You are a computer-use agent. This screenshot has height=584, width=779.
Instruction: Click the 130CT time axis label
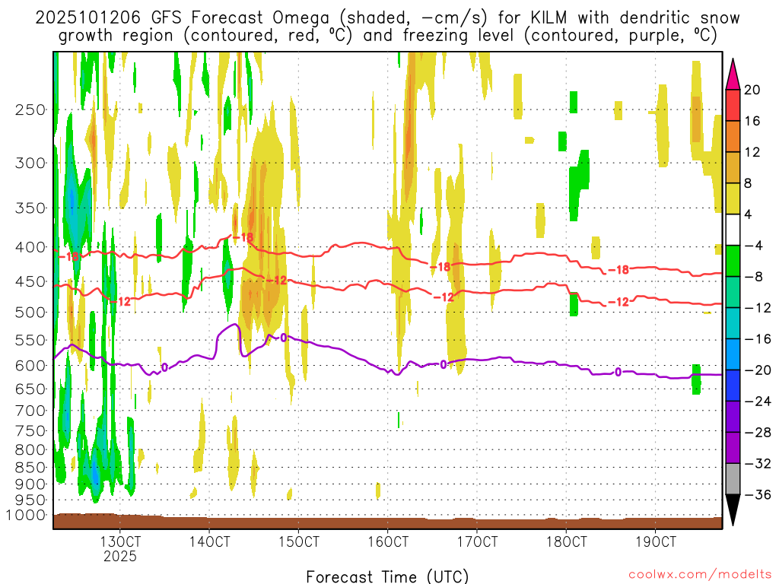(x=119, y=541)
